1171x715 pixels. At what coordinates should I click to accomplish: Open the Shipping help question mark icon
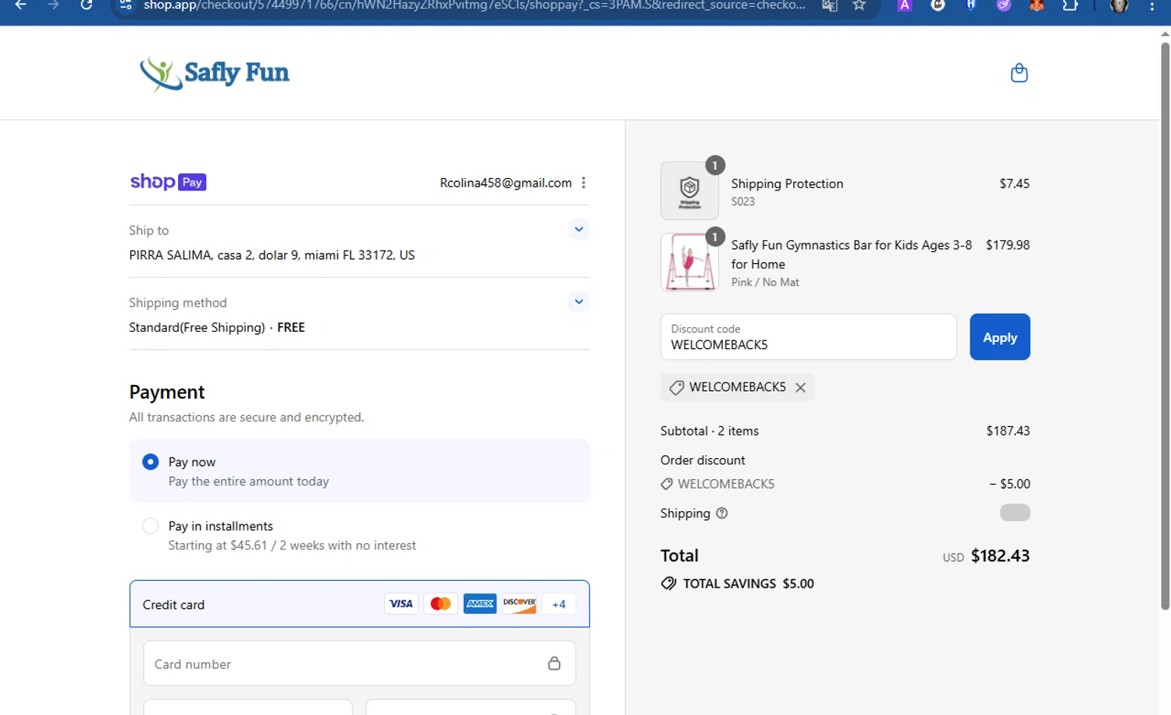click(722, 514)
